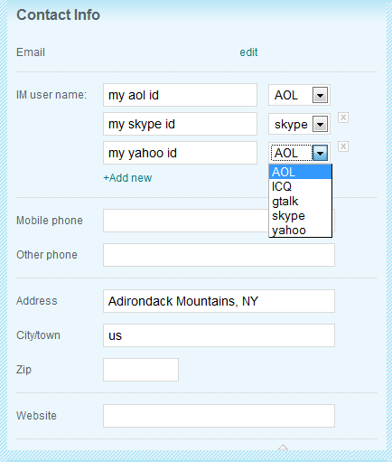Image resolution: width=392 pixels, height=462 pixels.
Task: Remove the yahoo IM row with x icon
Action: click(343, 146)
